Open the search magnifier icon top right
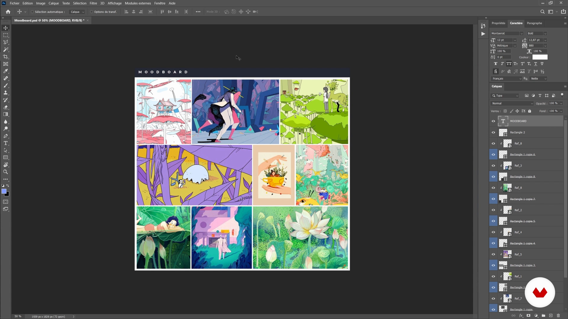 click(x=542, y=12)
